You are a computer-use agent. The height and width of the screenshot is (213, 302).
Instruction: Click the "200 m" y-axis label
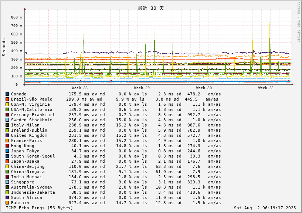tap(17, 68)
